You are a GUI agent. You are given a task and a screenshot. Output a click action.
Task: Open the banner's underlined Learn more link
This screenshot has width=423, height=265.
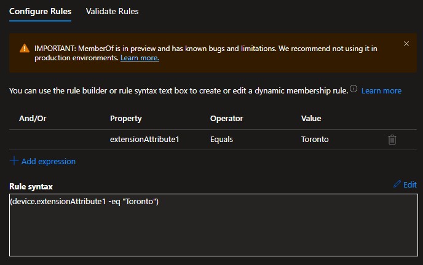[x=140, y=58]
